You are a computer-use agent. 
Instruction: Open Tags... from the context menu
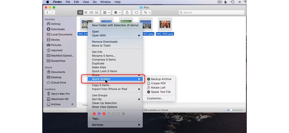coord(96,119)
